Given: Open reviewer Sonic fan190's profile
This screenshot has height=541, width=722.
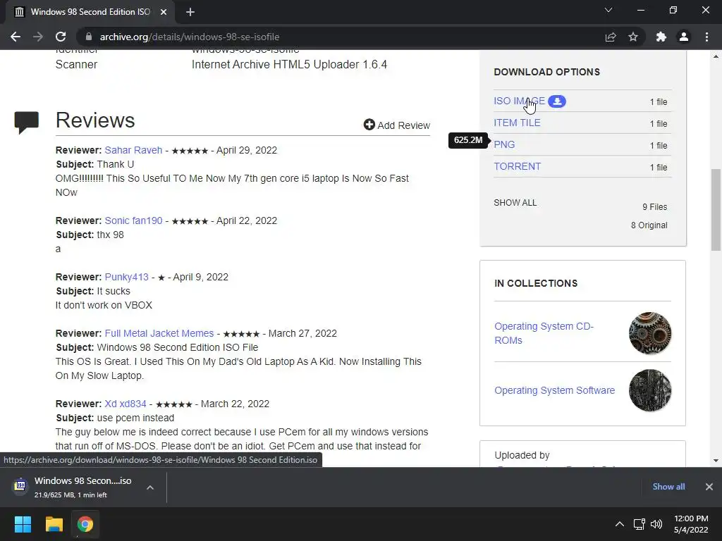Looking at the screenshot, I should pos(133,220).
